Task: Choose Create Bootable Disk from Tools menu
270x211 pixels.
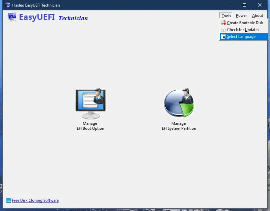Action: 244,23
